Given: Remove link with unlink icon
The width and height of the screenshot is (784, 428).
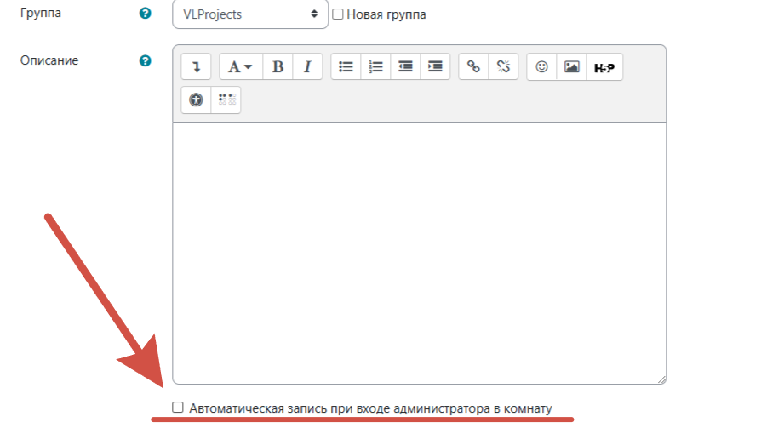Looking at the screenshot, I should coord(503,66).
